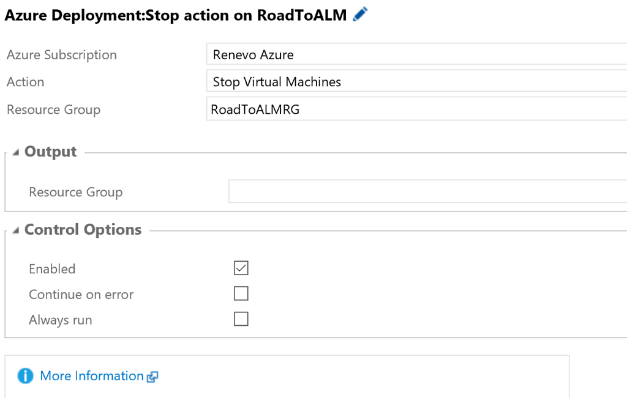
Task: Check the Continue on error checkbox
Action: (x=241, y=294)
